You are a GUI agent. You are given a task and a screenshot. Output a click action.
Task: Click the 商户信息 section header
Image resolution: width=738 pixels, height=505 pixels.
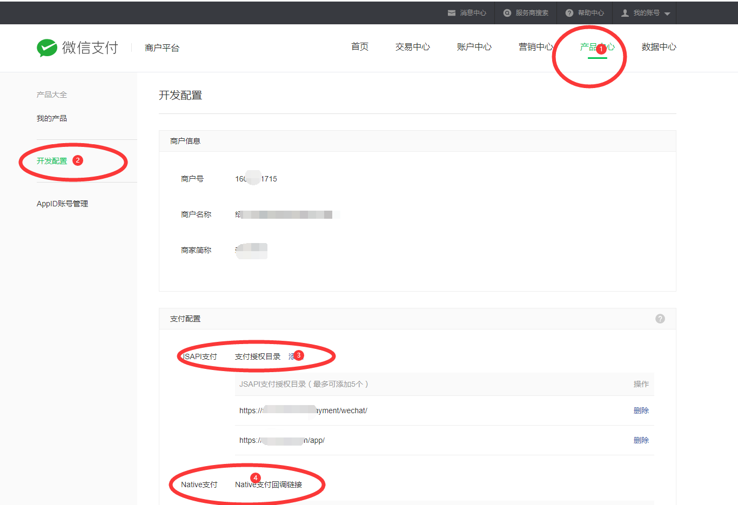(x=418, y=141)
